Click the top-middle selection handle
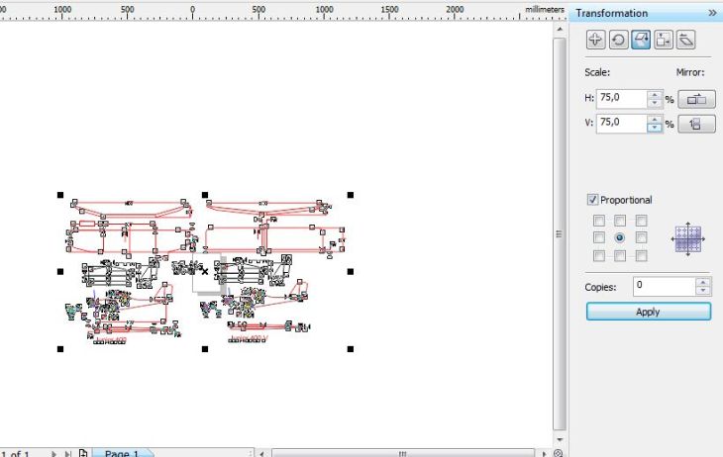Viewport: 723px width, 457px height. coord(205,195)
